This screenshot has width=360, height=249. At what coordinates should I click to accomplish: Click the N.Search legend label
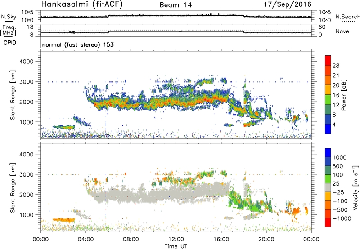pos(347,17)
